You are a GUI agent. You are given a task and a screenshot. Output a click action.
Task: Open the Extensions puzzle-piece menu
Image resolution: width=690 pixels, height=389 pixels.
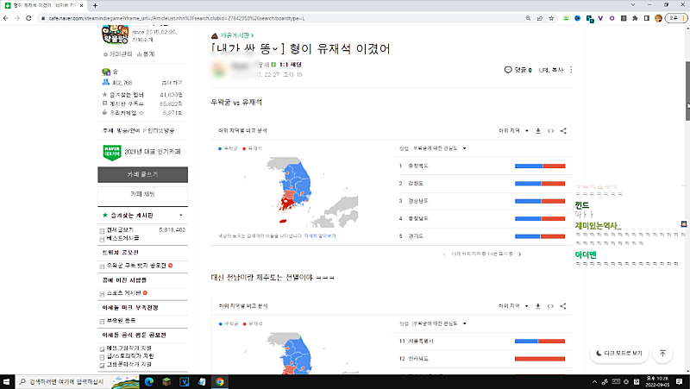click(635, 18)
